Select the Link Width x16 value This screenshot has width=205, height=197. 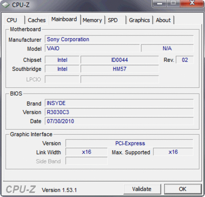tap(87, 152)
